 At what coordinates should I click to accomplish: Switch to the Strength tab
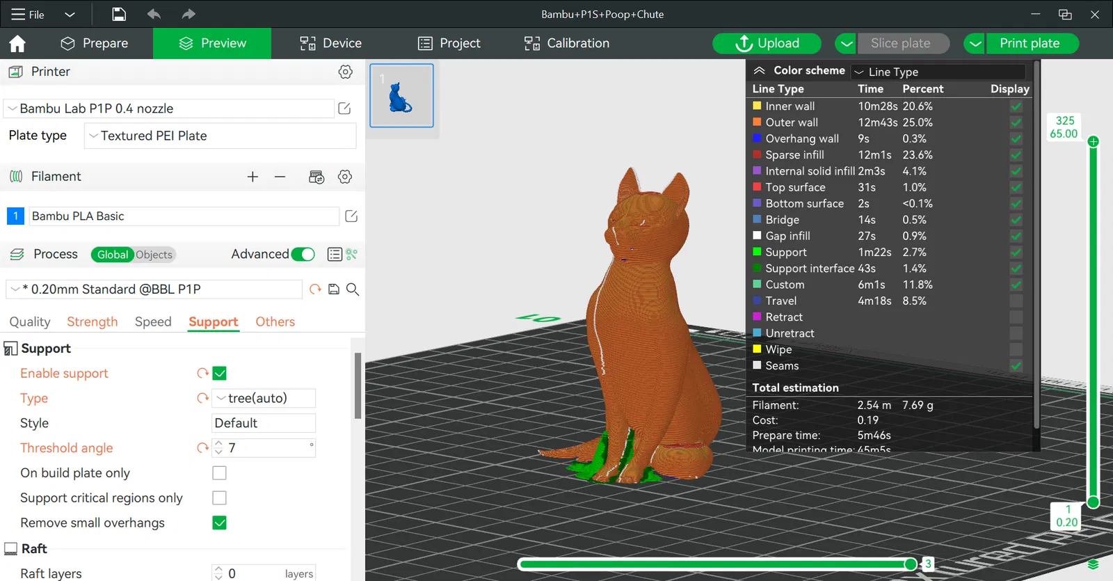[x=93, y=321]
